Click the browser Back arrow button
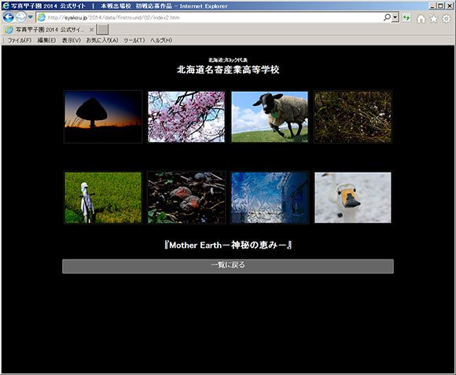The image size is (456, 375). click(x=8, y=17)
